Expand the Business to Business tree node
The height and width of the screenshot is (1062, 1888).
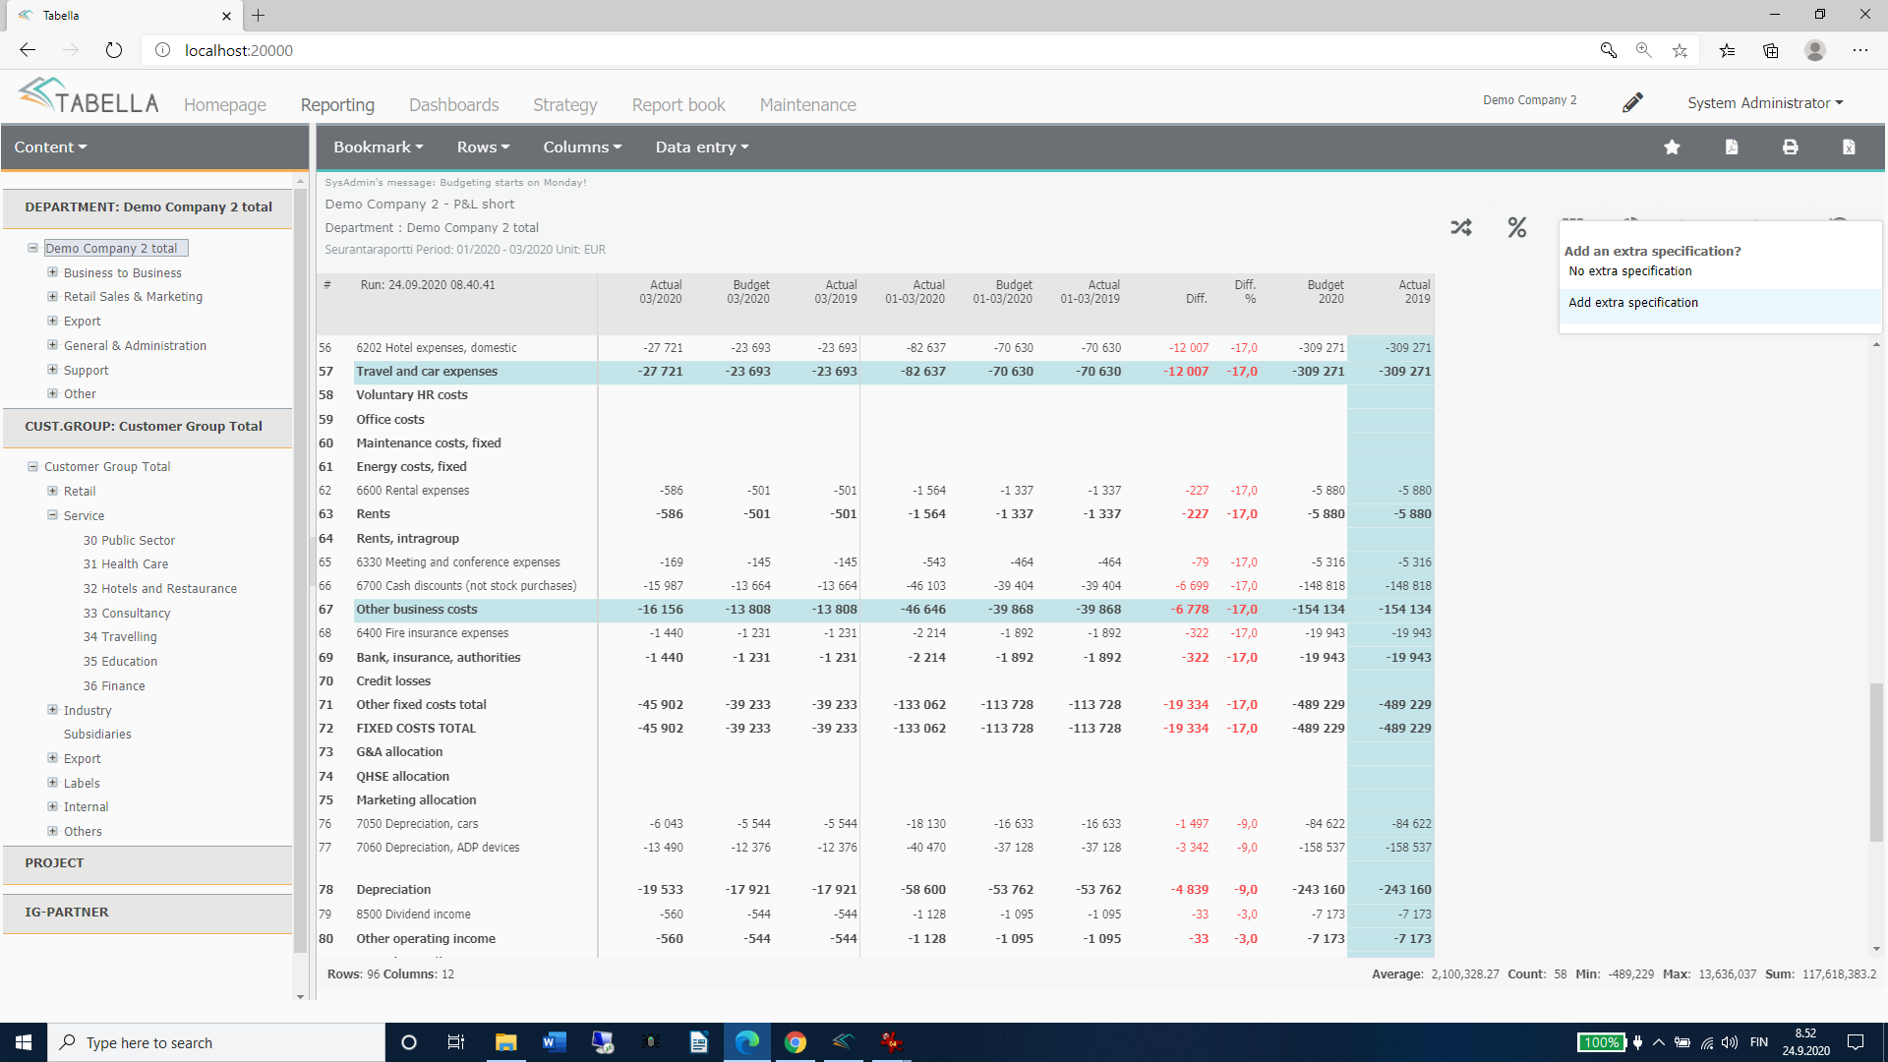coord(52,272)
